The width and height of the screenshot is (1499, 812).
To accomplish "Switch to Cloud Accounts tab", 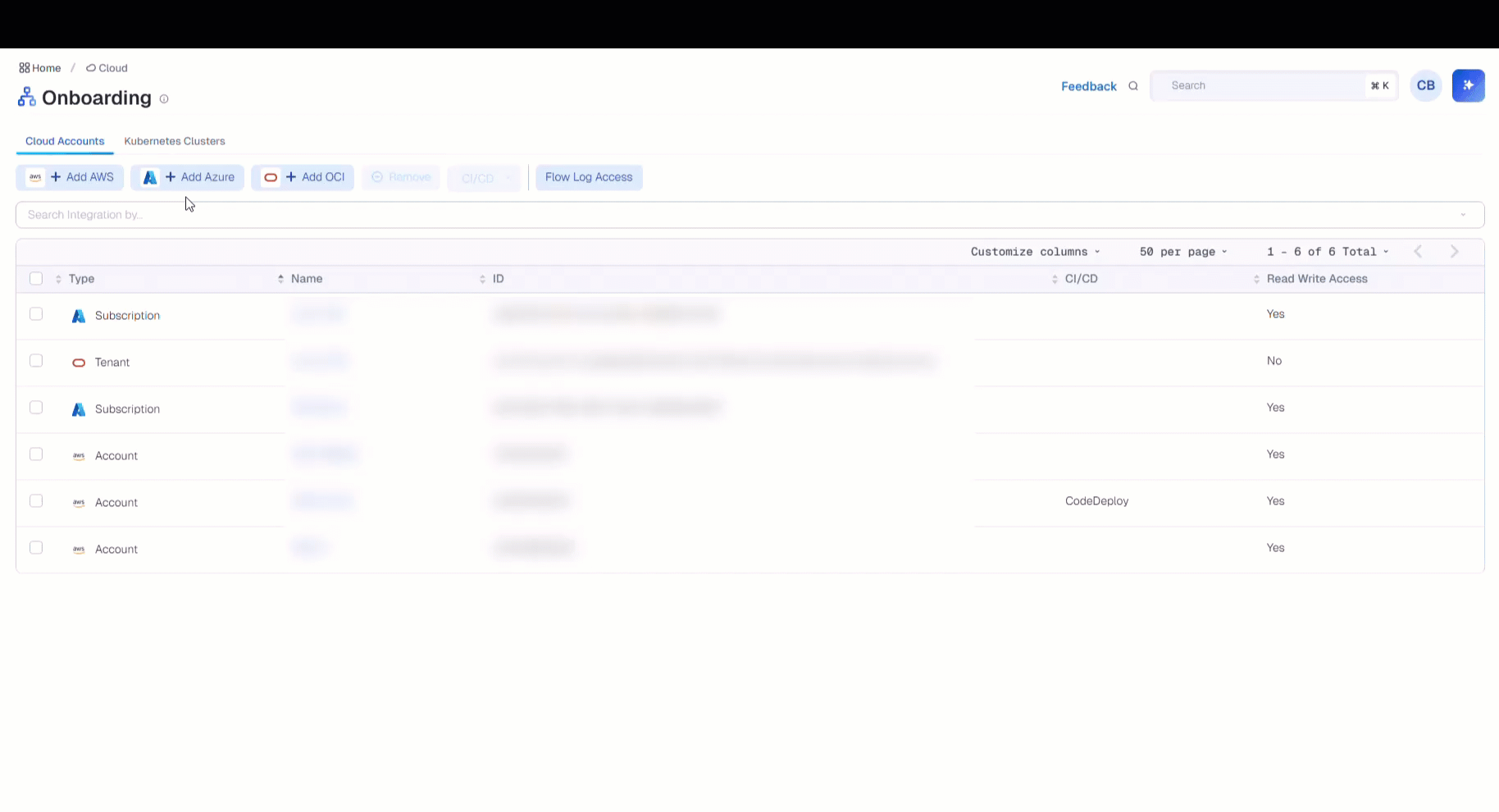I will [65, 141].
